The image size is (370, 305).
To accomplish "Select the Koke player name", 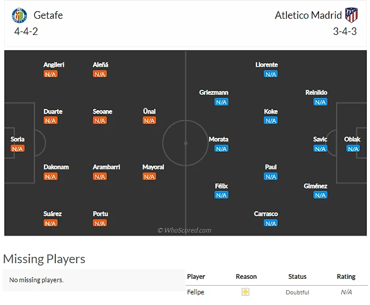I will point(271,111).
